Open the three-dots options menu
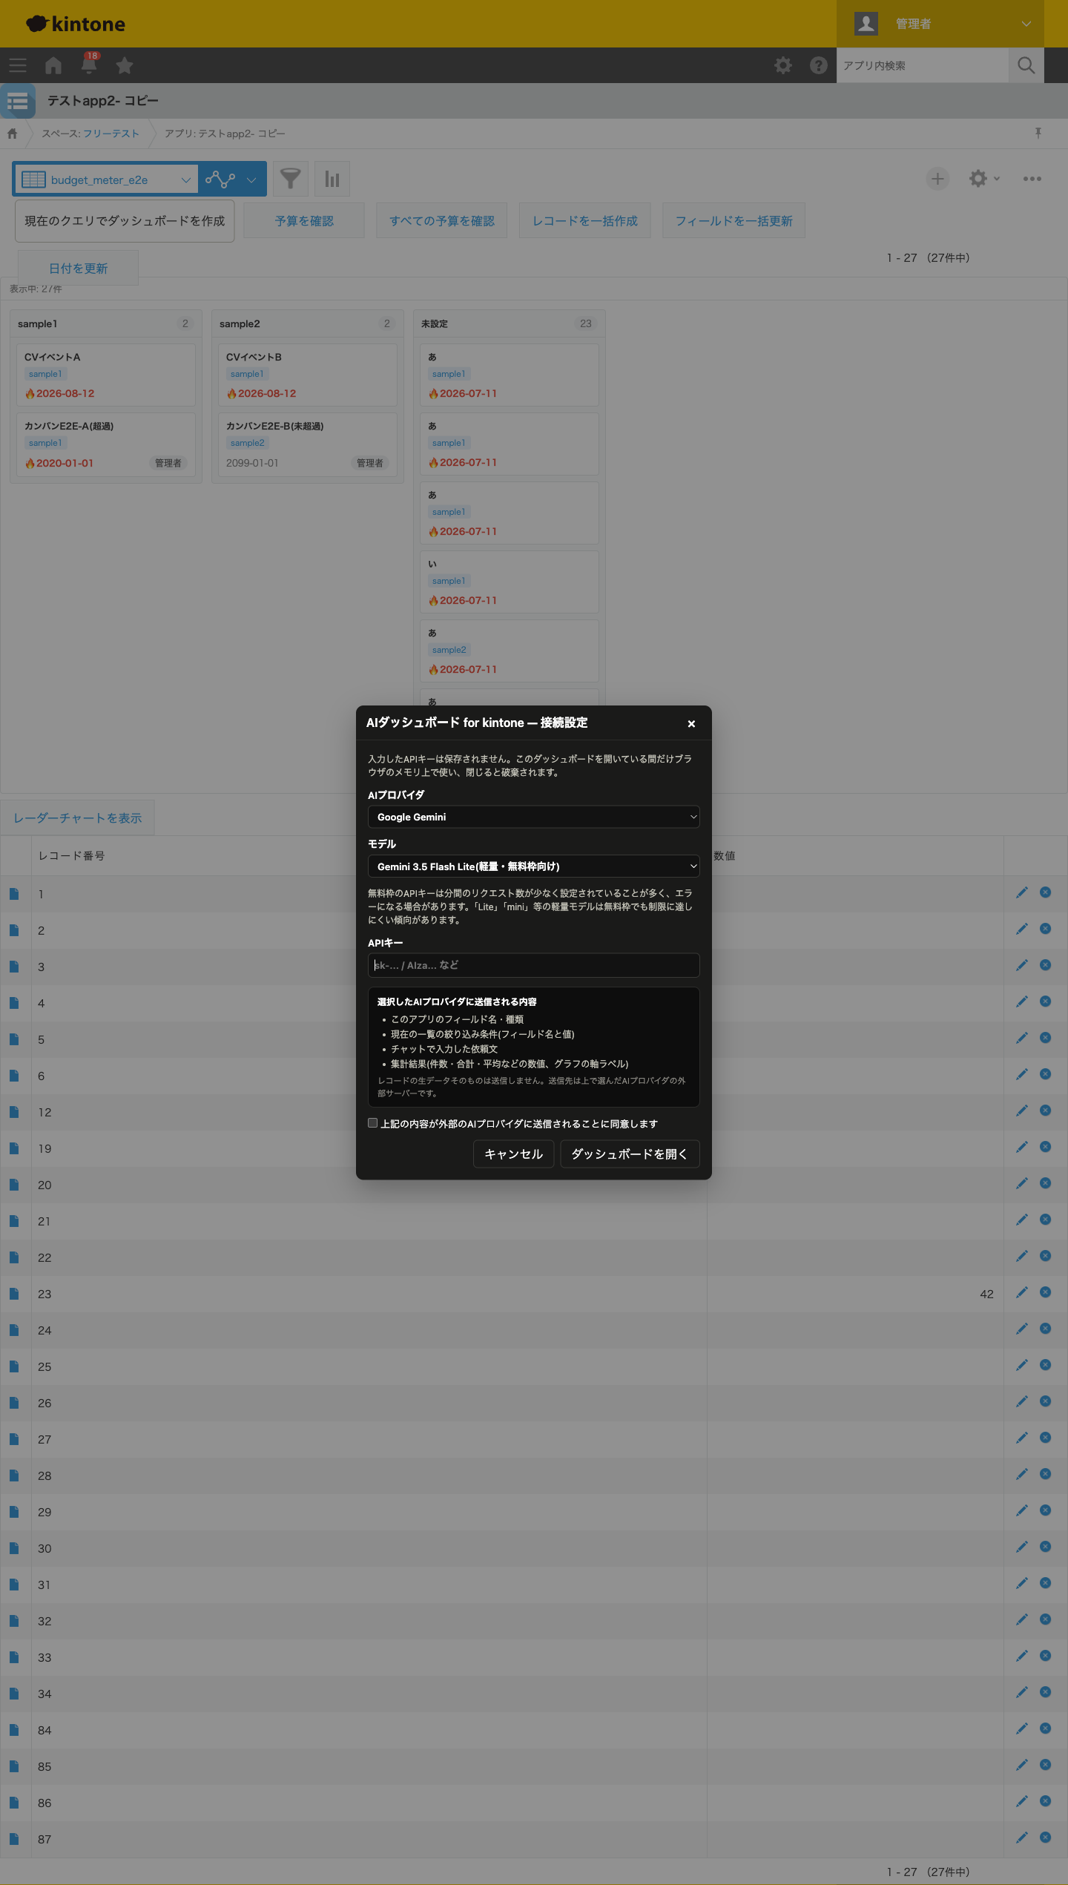 [1032, 179]
